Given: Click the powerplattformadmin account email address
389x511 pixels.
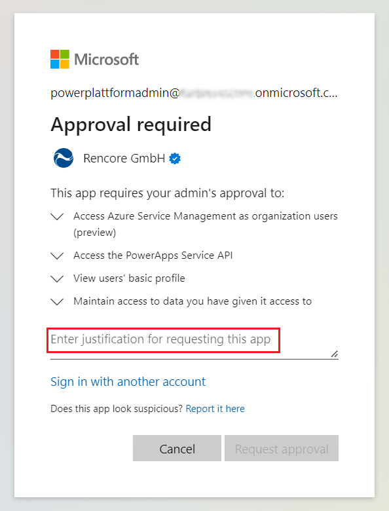Looking at the screenshot, I should 194,93.
